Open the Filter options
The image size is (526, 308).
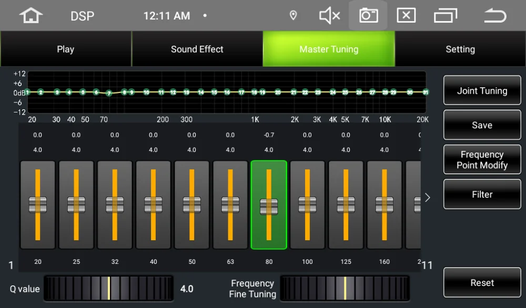pyautogui.click(x=482, y=194)
